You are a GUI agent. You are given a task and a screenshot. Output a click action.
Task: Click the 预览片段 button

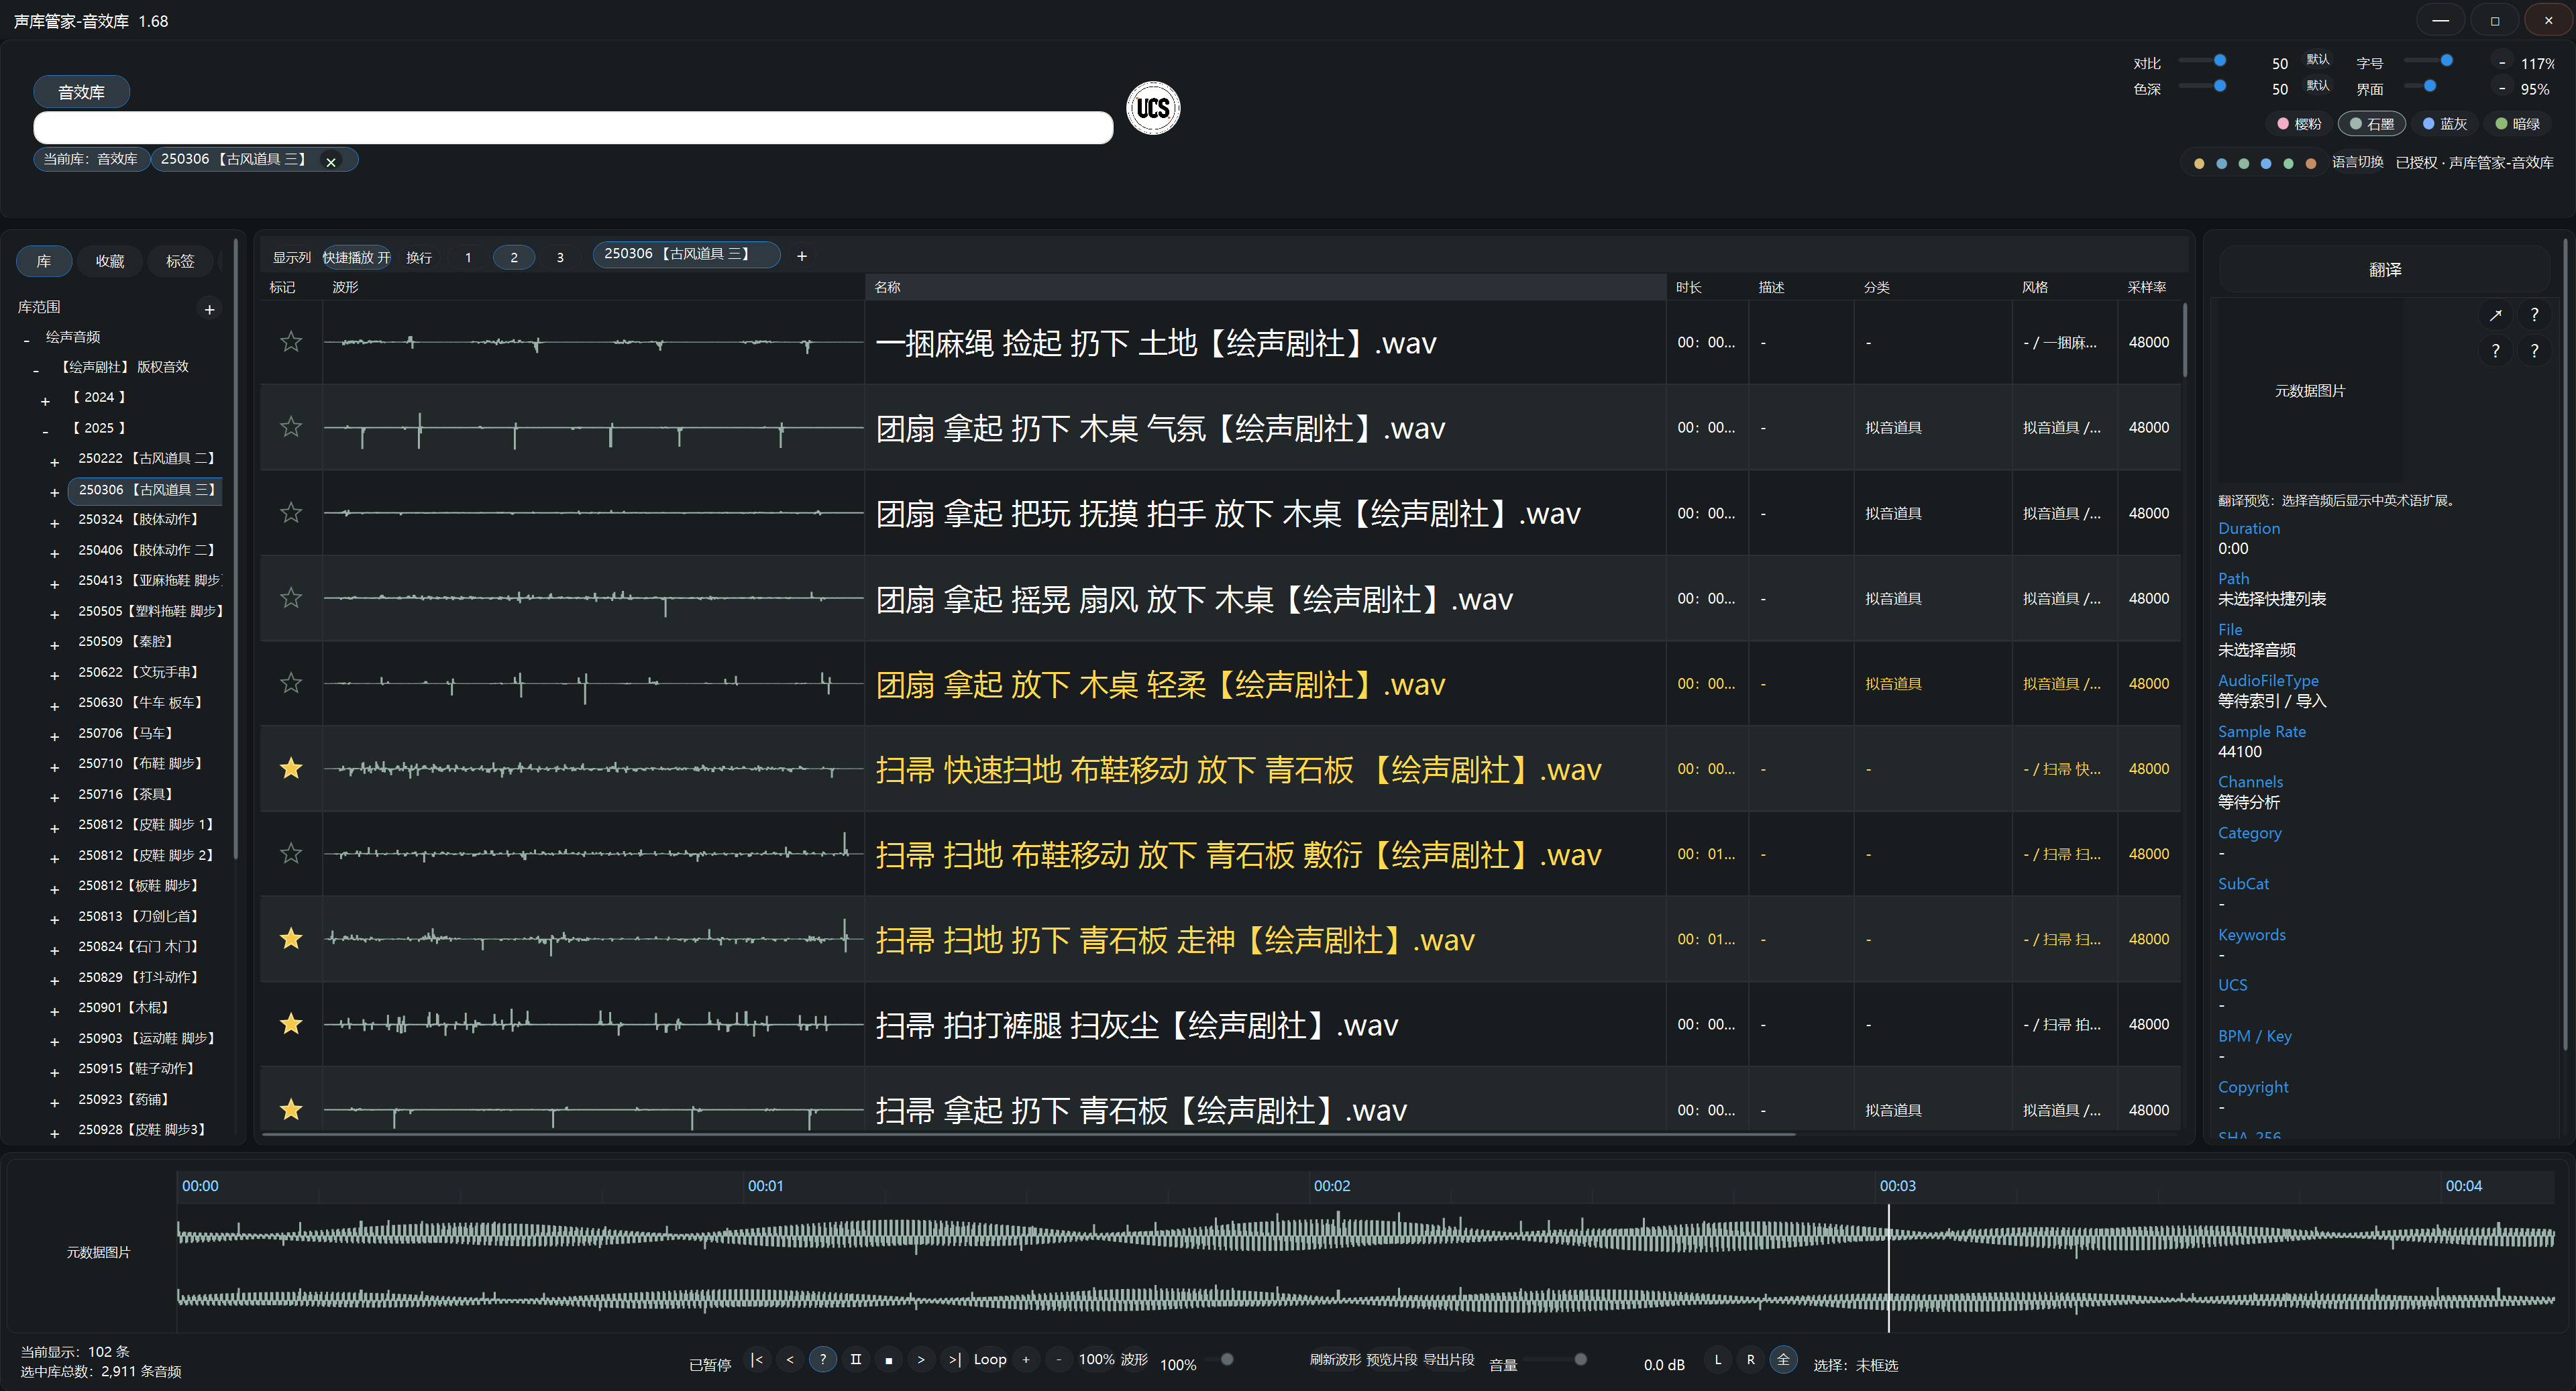click(x=1392, y=1360)
